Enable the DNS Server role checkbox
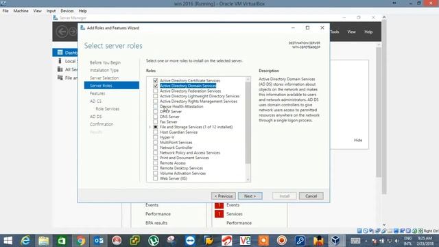Screen dimensions: 439x247 [156, 117]
